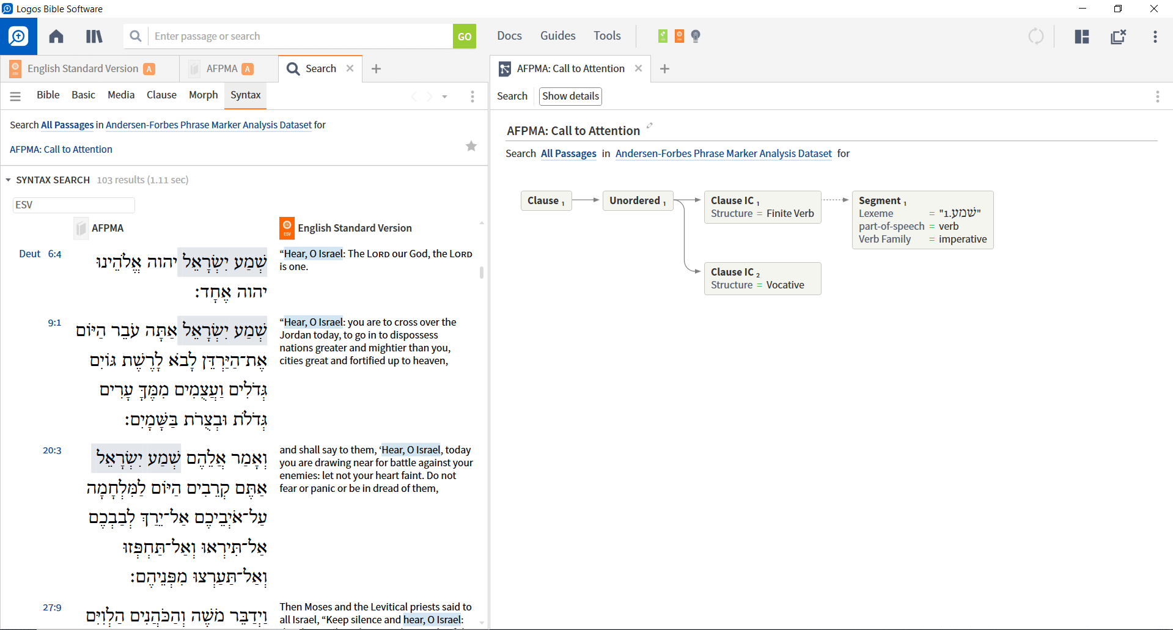1173x630 pixels.
Task: Add a new tab in right pane
Action: click(x=665, y=69)
